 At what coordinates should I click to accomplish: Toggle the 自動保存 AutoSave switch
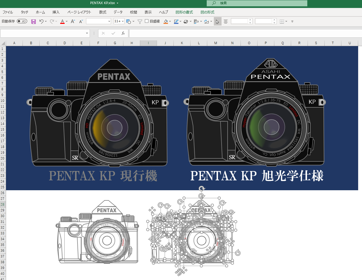point(22,21)
